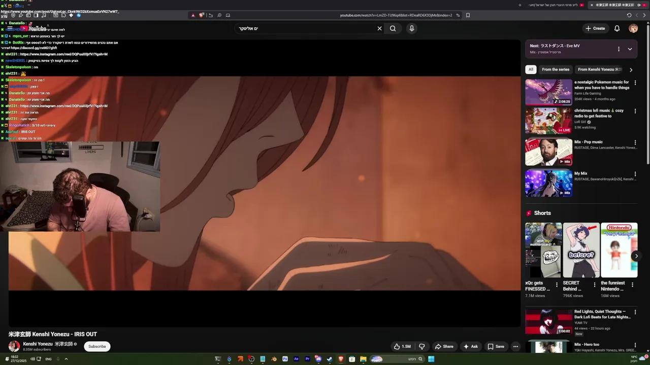
Task: Open the Mix - Pop music thumbnail
Action: (548, 152)
